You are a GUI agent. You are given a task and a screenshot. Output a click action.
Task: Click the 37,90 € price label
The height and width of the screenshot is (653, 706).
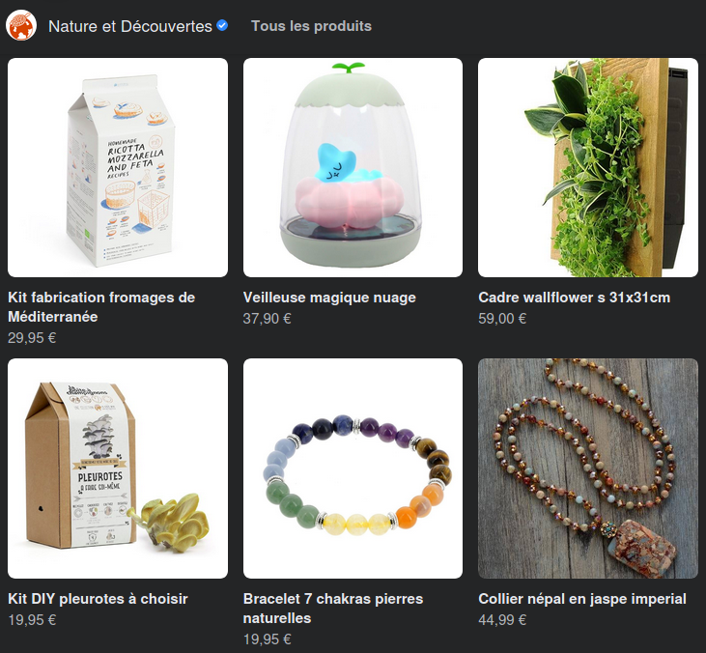click(x=267, y=319)
